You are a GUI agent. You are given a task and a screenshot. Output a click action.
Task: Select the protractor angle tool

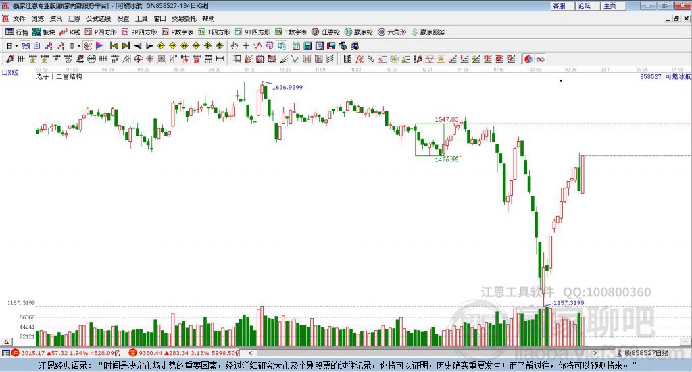[126, 59]
